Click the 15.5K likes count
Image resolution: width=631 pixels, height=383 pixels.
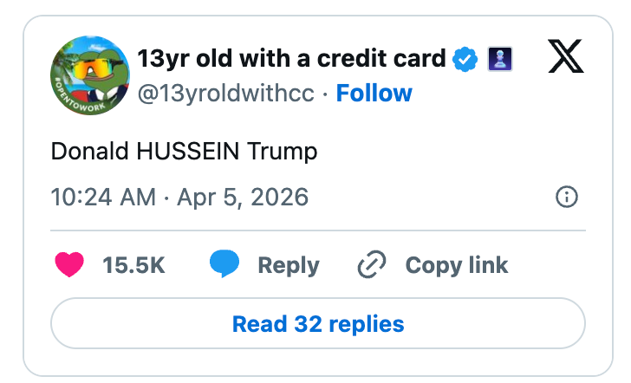click(x=133, y=265)
